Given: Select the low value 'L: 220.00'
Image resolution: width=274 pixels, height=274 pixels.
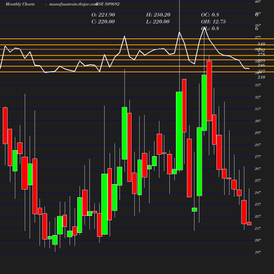Looking at the screenshot, I should [x=158, y=22].
